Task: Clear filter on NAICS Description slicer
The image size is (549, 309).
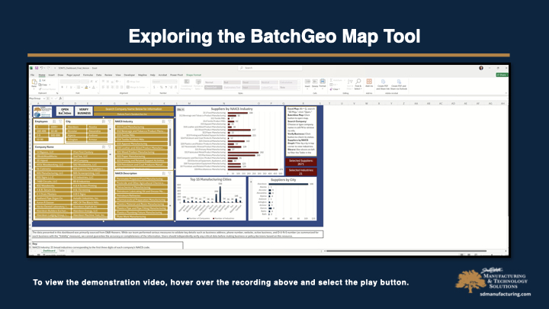Action: pyautogui.click(x=170, y=173)
